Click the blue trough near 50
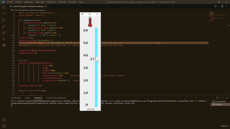Viewport: 230px width, 129px height. click(x=96, y=43)
